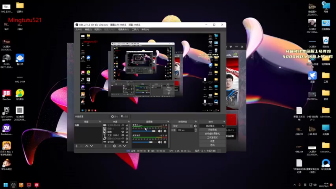Toggle visibility of the game capture source
Screen dimensions: 336x189
point(123,142)
